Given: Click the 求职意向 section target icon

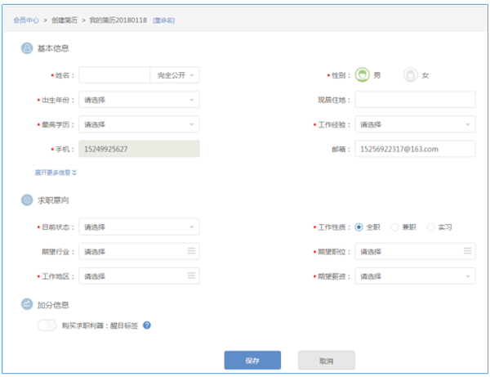Looking at the screenshot, I should pyautogui.click(x=27, y=200).
